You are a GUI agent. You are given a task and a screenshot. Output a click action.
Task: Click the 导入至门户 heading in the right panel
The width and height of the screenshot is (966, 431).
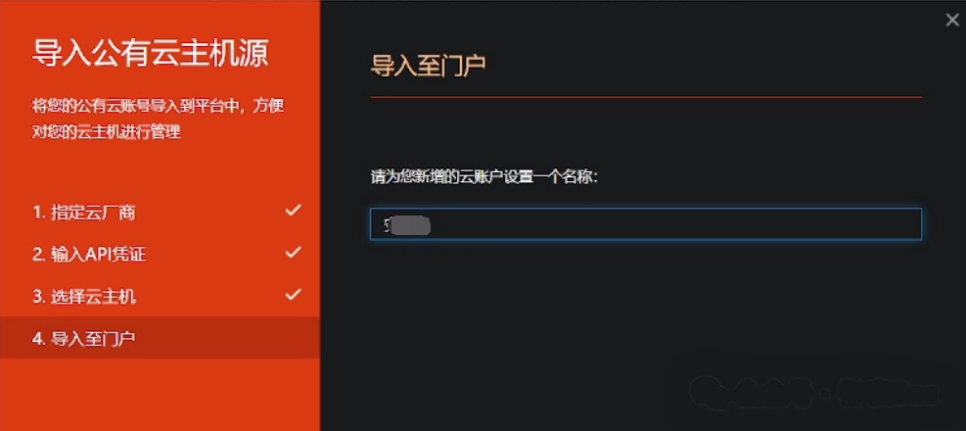428,66
